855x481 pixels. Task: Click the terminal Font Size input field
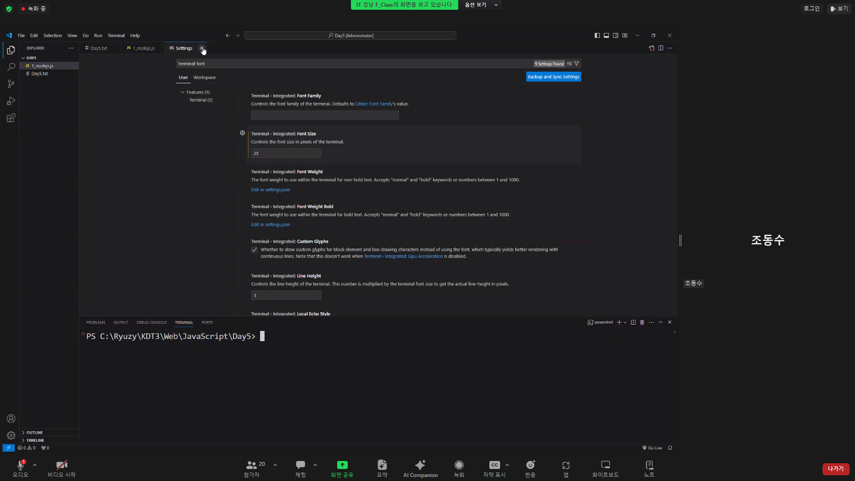click(286, 153)
